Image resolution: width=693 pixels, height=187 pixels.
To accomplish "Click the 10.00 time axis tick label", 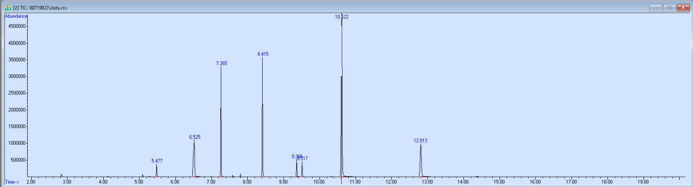I will point(319,182).
